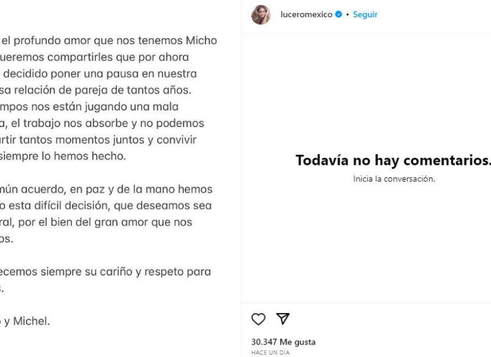Viewport: 491px width, 357px height.
Task: Click the y Michel signature line
Action: coord(25,321)
